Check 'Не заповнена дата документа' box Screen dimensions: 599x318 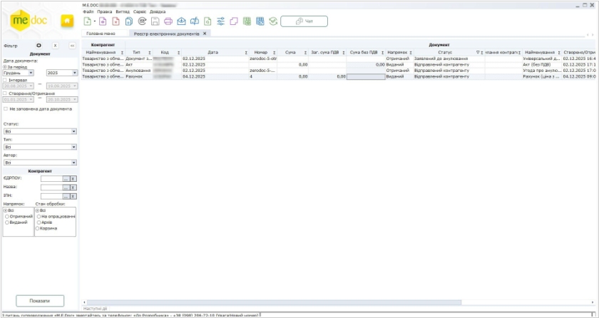pos(6,109)
